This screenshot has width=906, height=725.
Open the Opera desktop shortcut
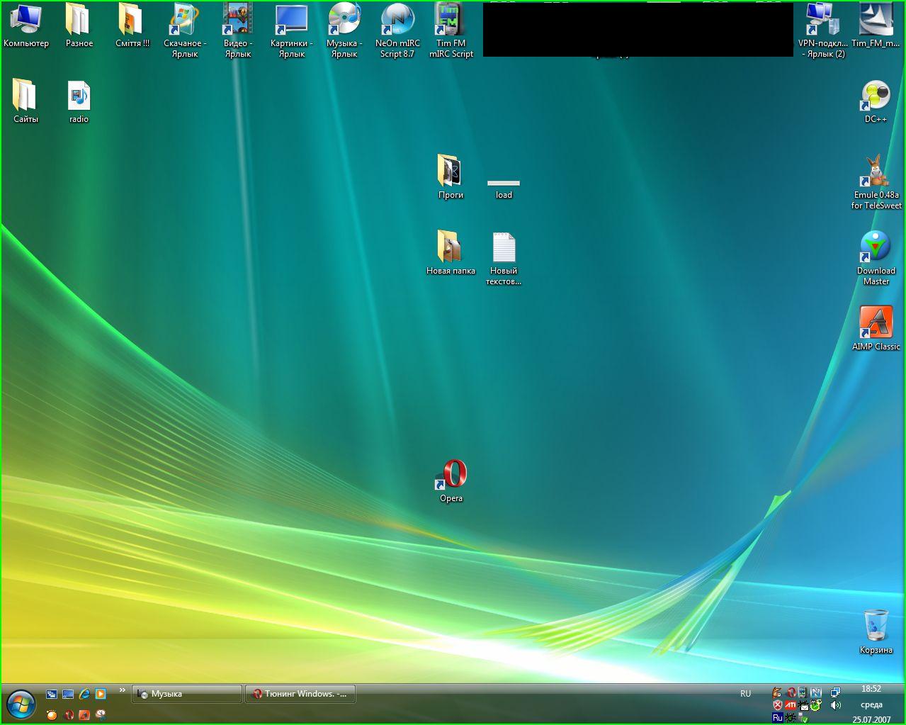tap(451, 475)
